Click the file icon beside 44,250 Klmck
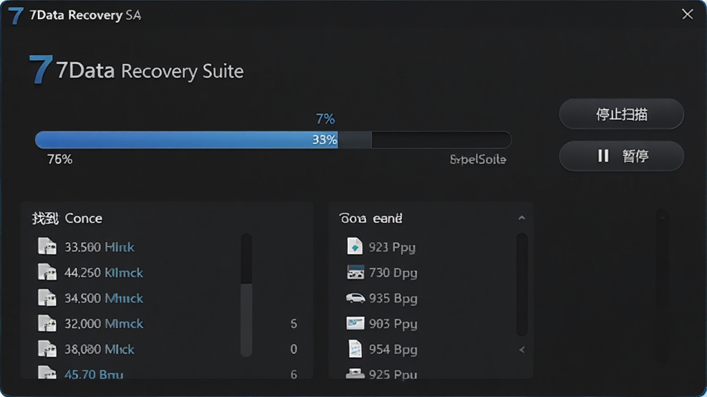707x397 pixels. [47, 272]
